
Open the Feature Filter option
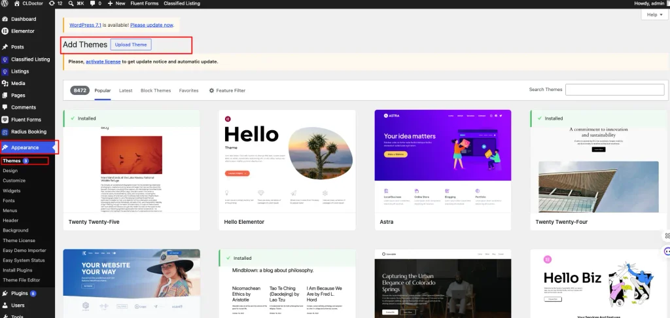[x=227, y=90]
